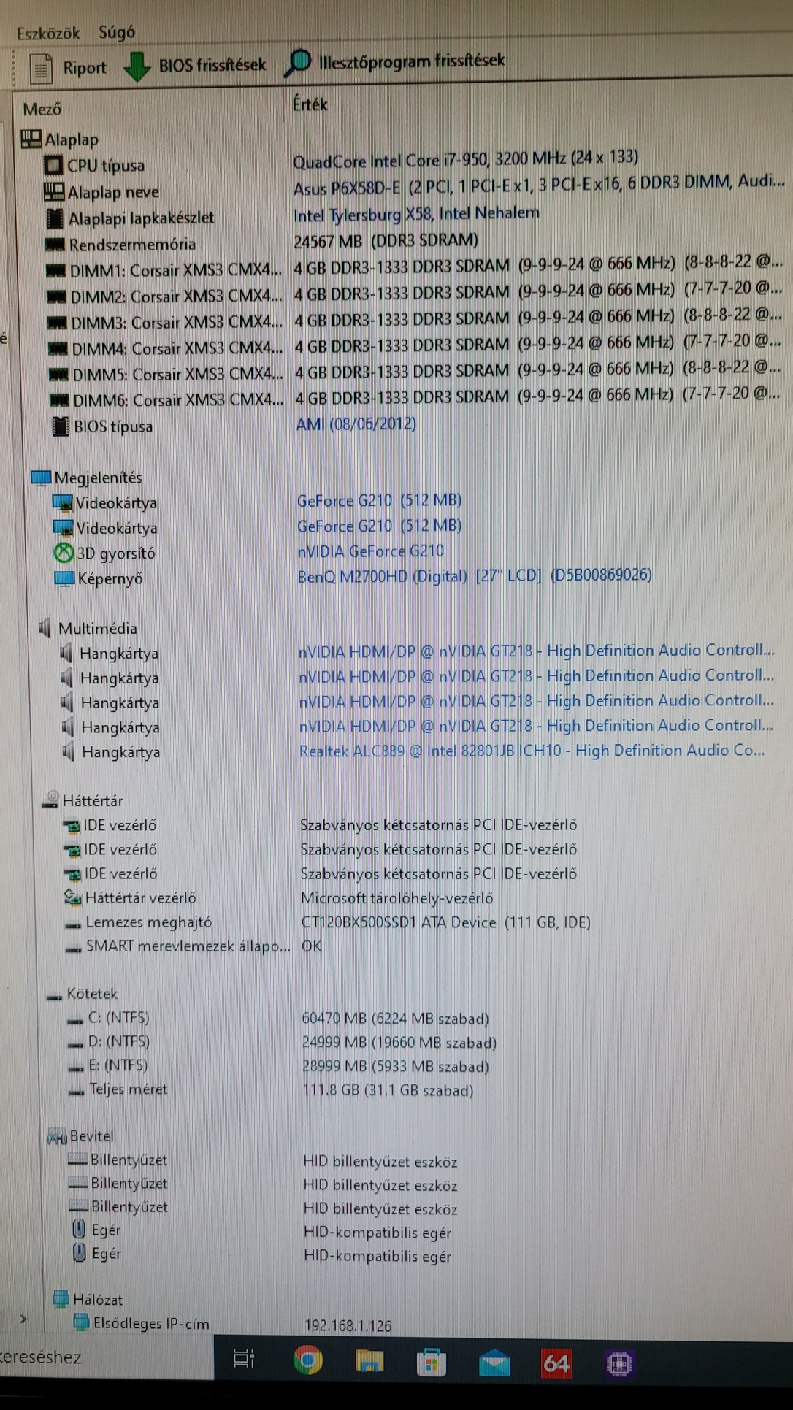793x1410 pixels.
Task: Select the Lemezes meghajtó row
Action: point(329,922)
